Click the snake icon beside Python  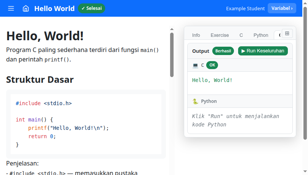coord(195,101)
